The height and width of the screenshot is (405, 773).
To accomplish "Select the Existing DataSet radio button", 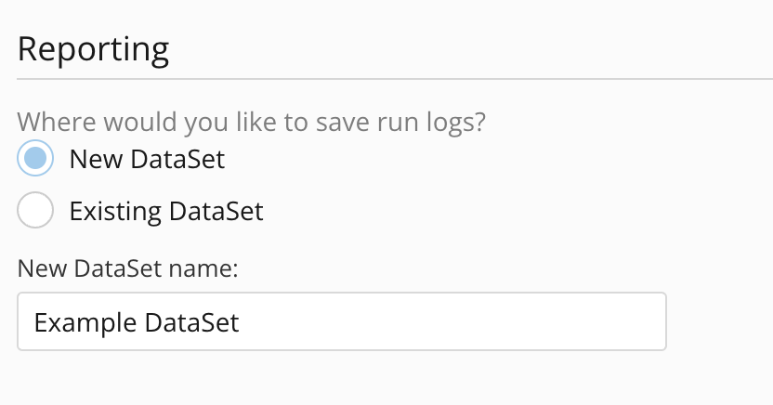I will [35, 211].
